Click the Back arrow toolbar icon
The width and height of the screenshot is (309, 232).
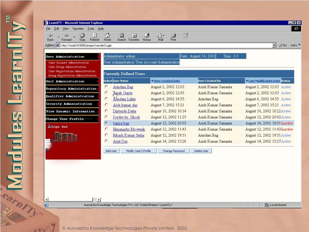click(50, 35)
